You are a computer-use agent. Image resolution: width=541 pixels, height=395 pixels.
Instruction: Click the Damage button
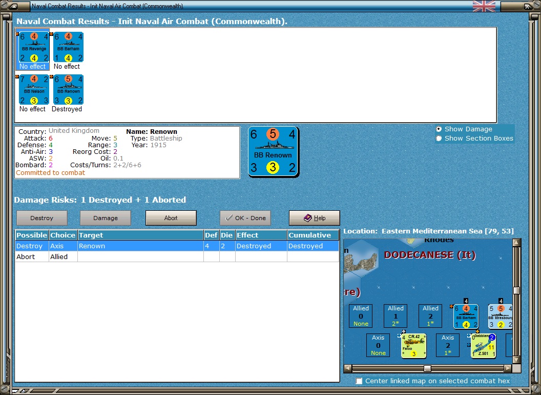coord(105,218)
